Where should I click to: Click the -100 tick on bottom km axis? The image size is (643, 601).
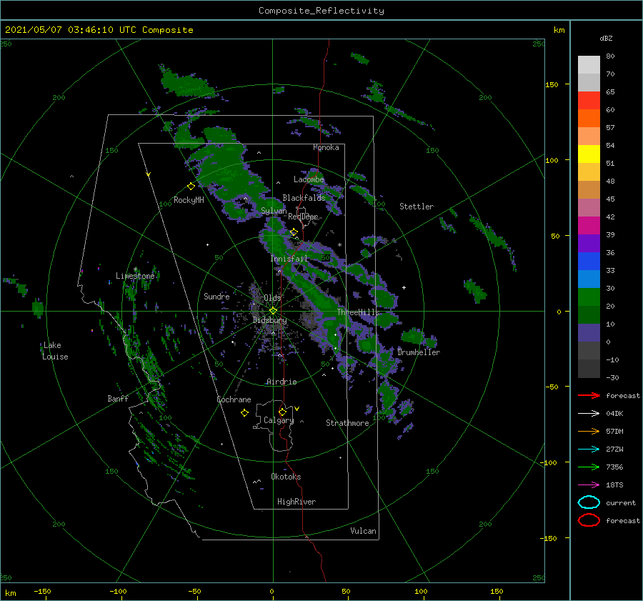point(118,591)
